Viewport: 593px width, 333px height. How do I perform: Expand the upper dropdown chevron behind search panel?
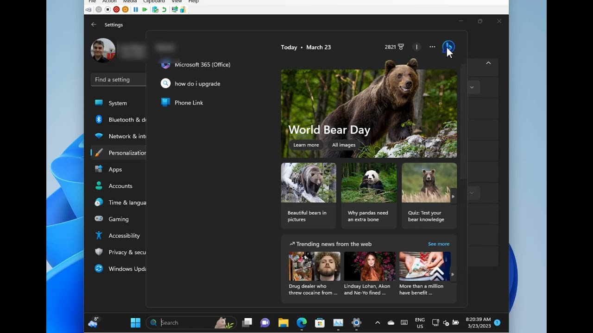pyautogui.click(x=472, y=87)
